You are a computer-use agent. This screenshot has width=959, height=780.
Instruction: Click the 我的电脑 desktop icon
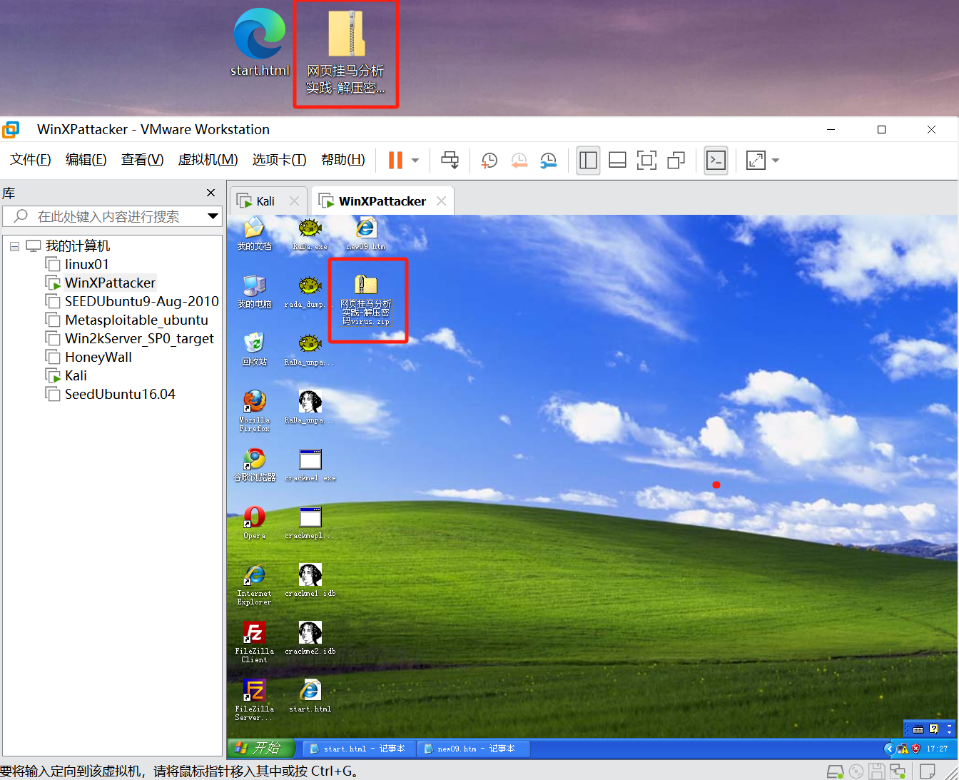pyautogui.click(x=254, y=291)
